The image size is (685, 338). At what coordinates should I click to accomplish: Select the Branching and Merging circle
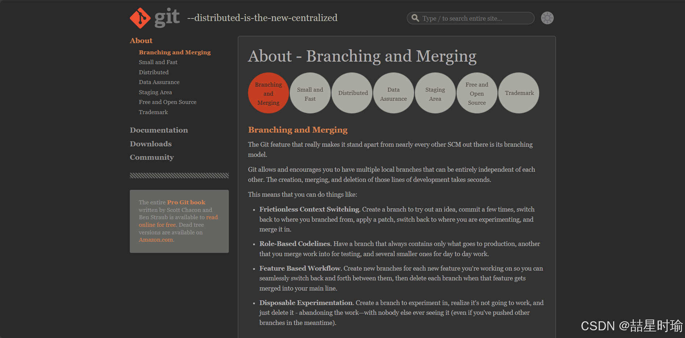pyautogui.click(x=268, y=93)
